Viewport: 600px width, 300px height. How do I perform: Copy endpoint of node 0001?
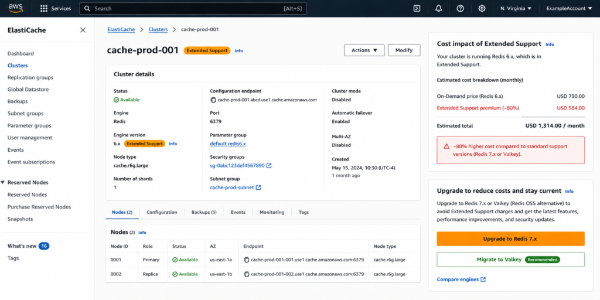tap(247, 260)
